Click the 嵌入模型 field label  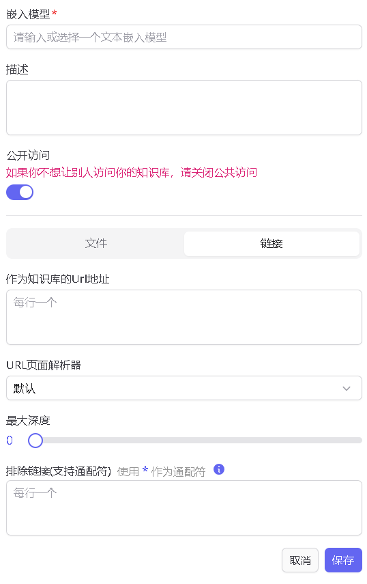28,14
